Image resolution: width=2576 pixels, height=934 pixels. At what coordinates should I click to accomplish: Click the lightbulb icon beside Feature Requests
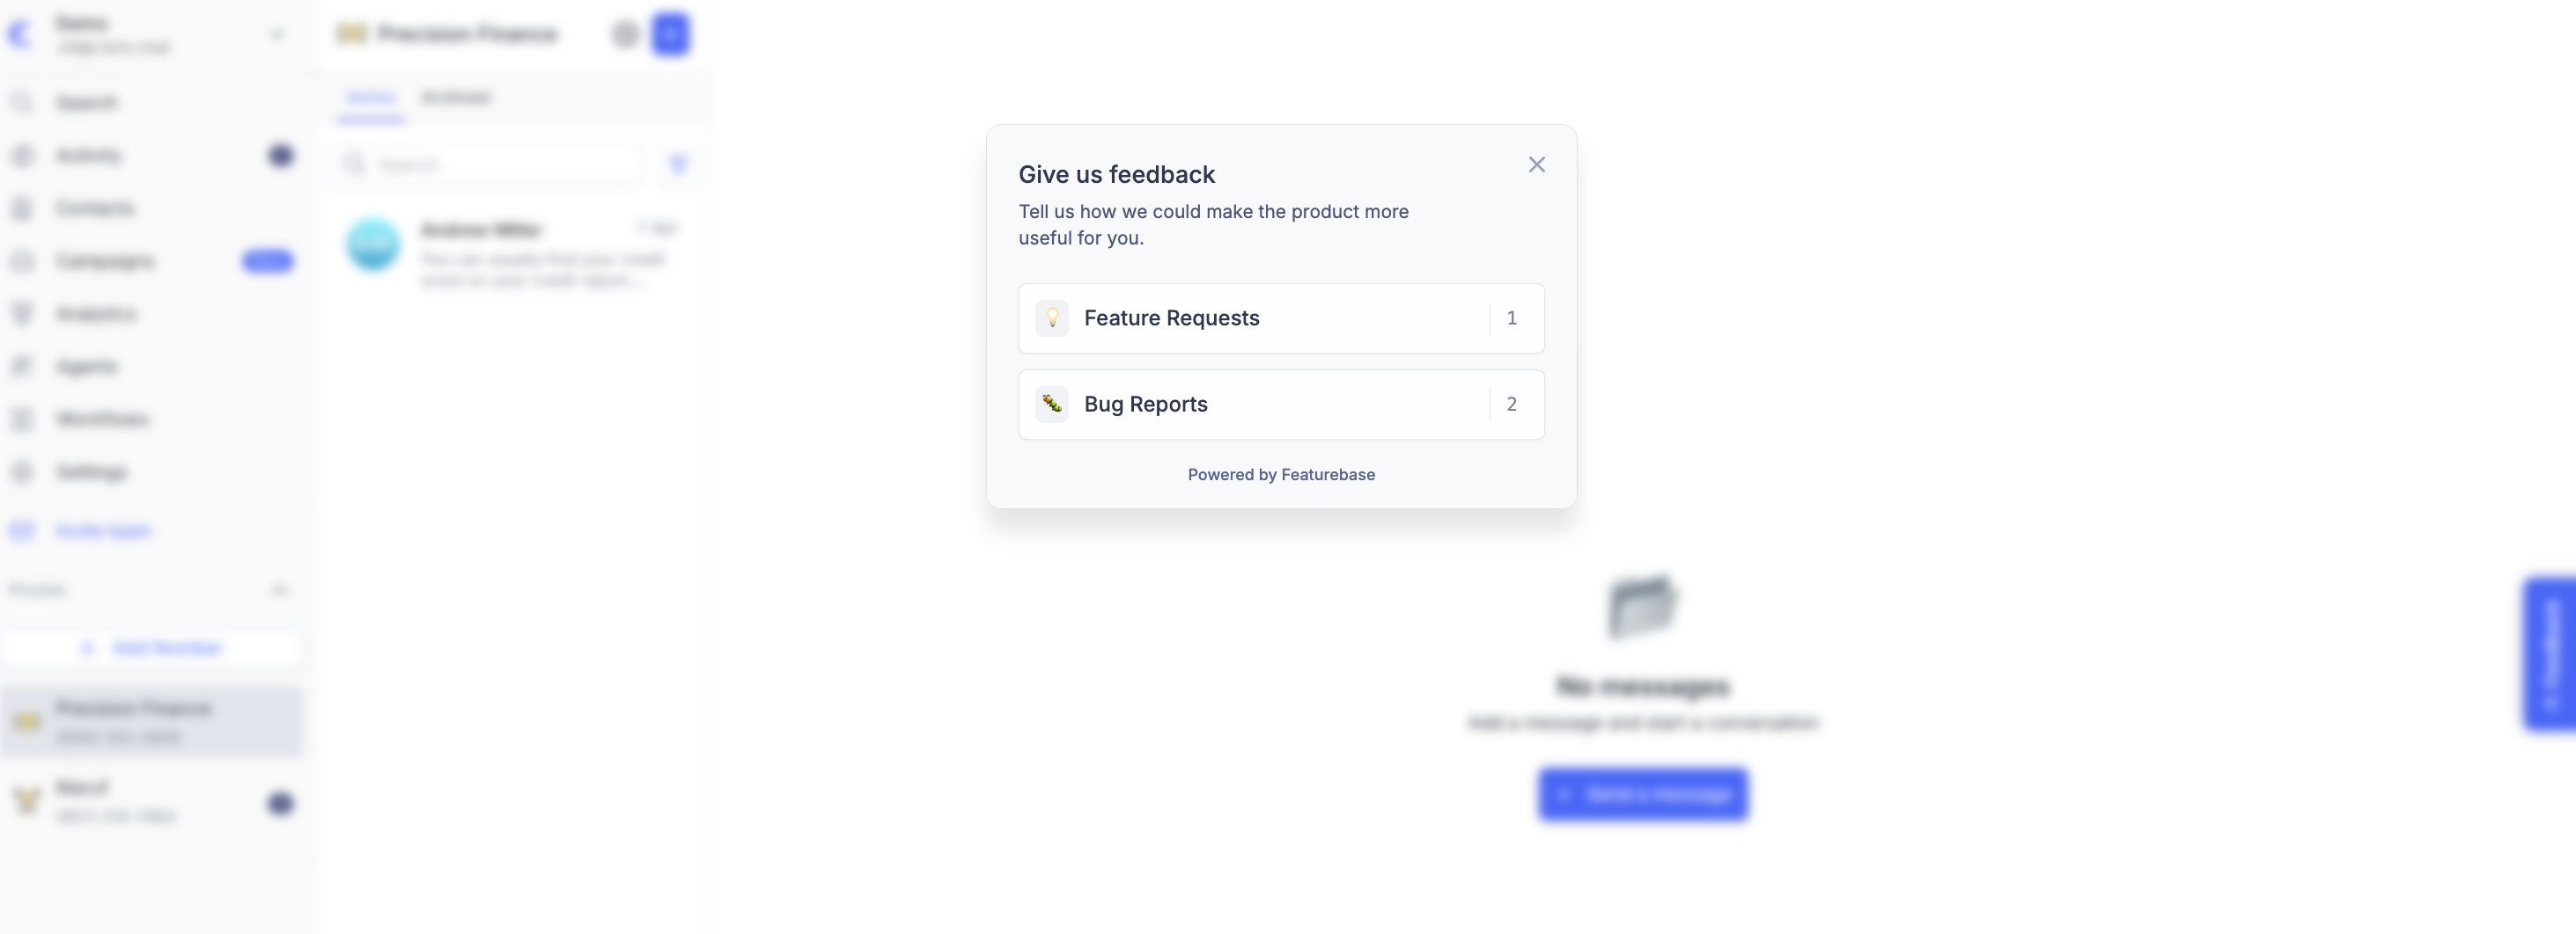[x=1051, y=317]
